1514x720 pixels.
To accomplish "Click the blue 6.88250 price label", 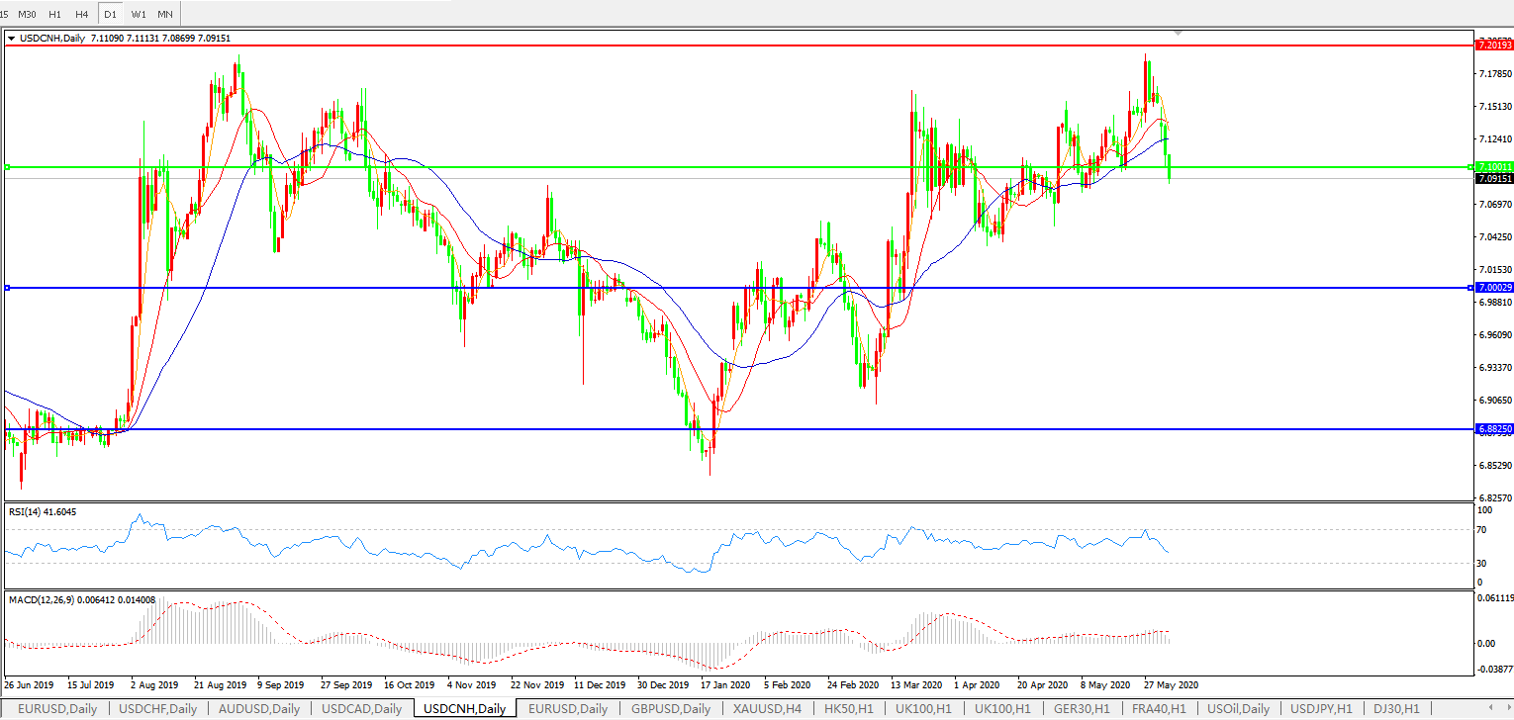I will (x=1493, y=429).
